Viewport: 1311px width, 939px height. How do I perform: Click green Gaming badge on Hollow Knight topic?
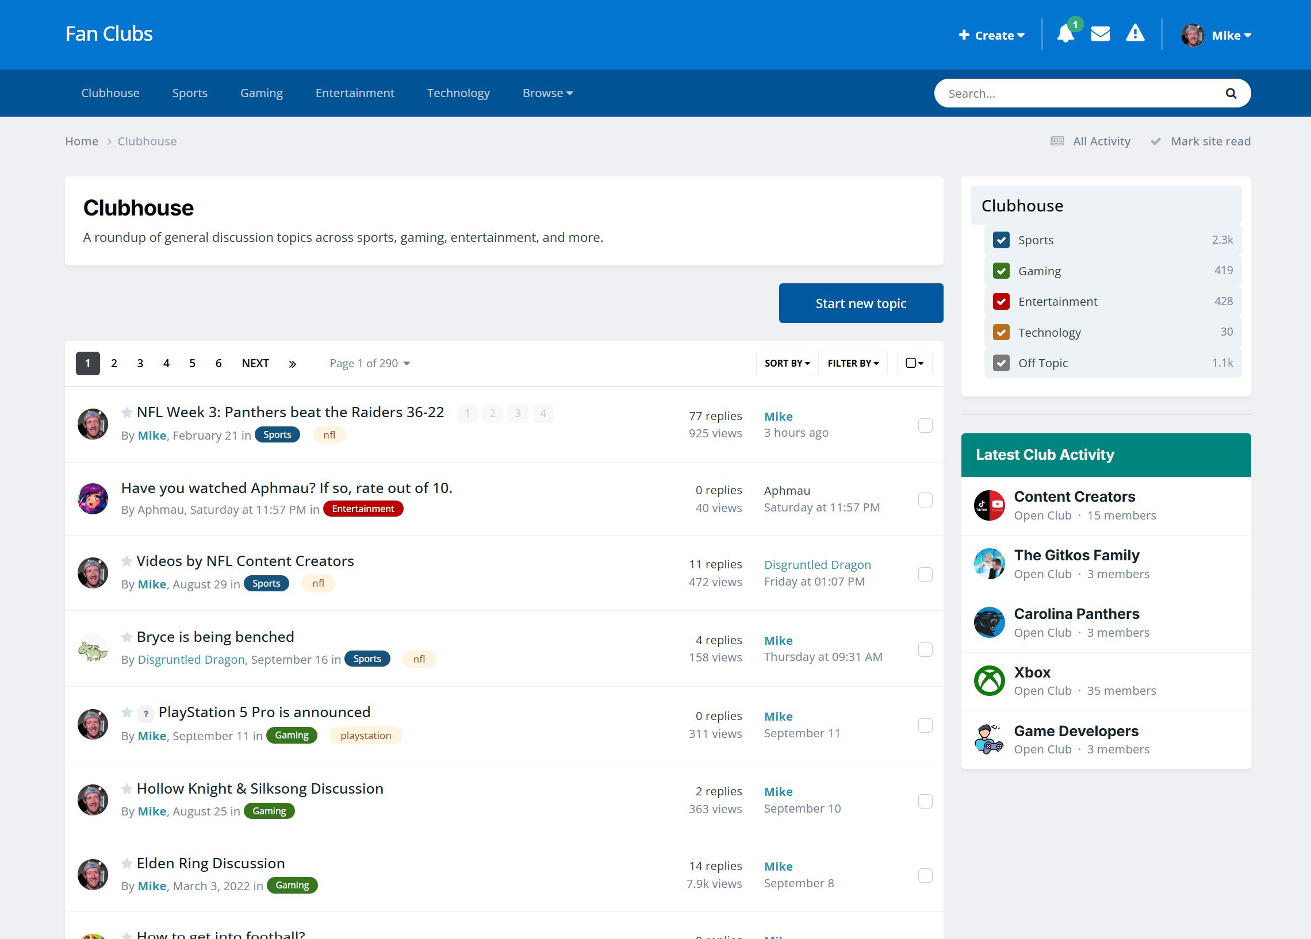[x=269, y=811]
